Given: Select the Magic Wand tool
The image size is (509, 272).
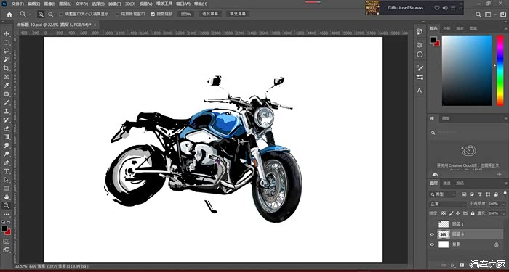Looking at the screenshot, I should (x=6, y=59).
